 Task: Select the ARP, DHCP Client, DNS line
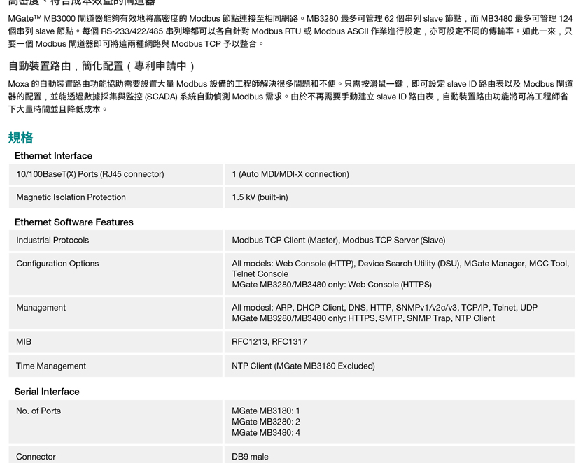click(384, 308)
